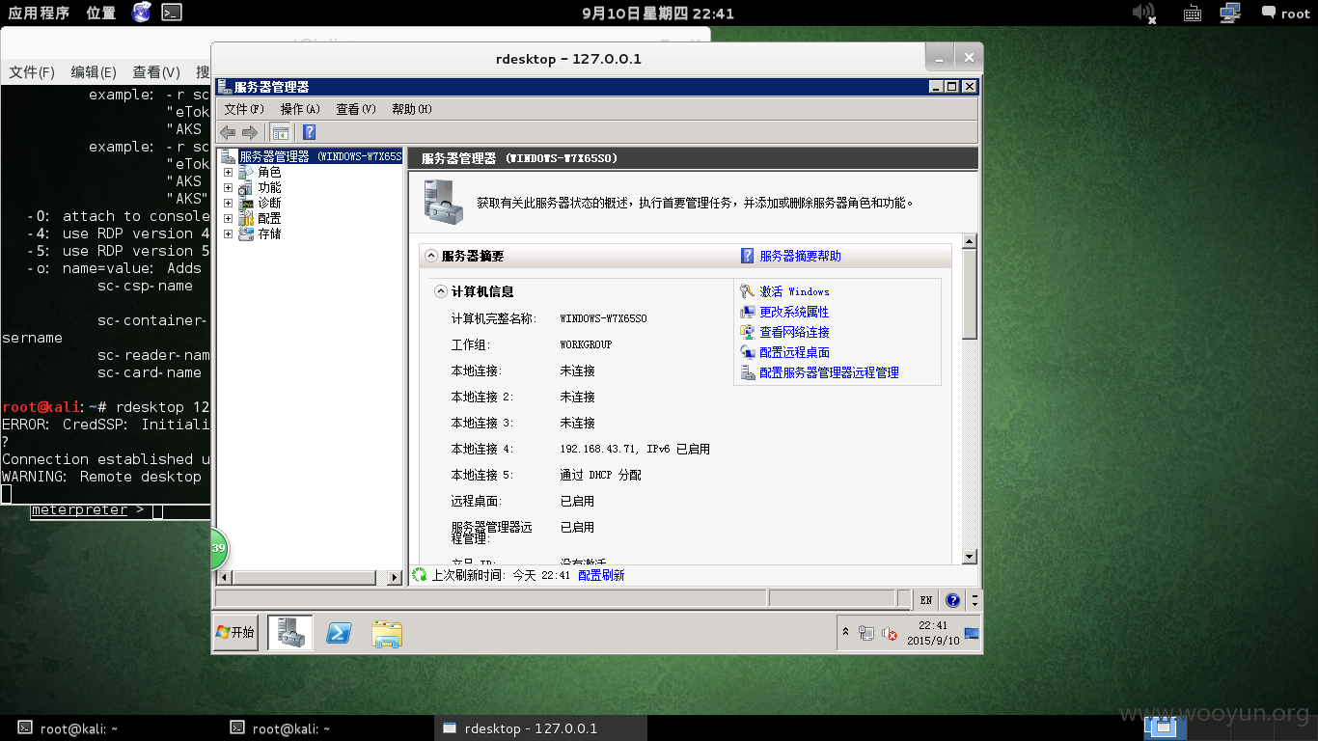Click right arrow of tree pane horizontal scrollbar
This screenshot has width=1318, height=741.
click(394, 577)
